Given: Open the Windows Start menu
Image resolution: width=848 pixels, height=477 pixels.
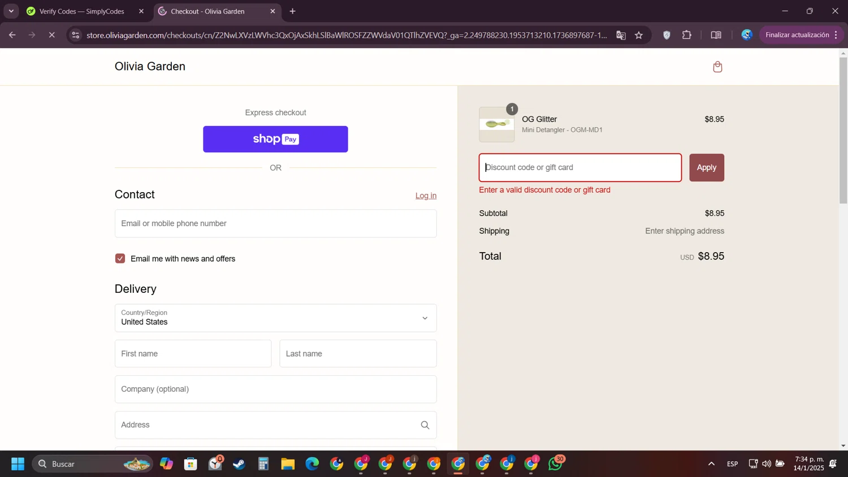Looking at the screenshot, I should point(18,464).
